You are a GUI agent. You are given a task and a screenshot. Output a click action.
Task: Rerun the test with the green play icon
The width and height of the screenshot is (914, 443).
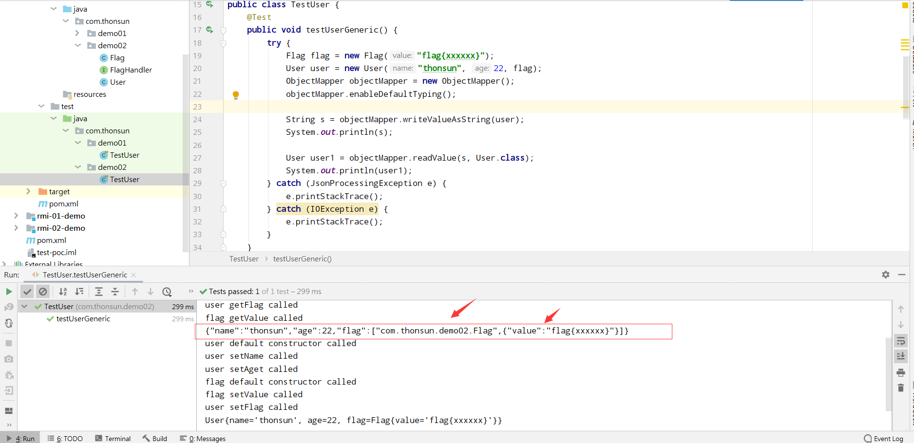coord(9,292)
